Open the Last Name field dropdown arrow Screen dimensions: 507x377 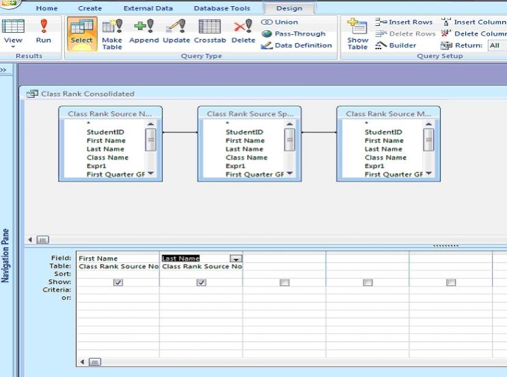[236, 259]
